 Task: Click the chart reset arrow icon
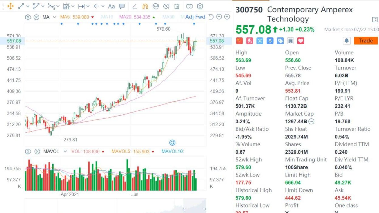click(x=211, y=17)
